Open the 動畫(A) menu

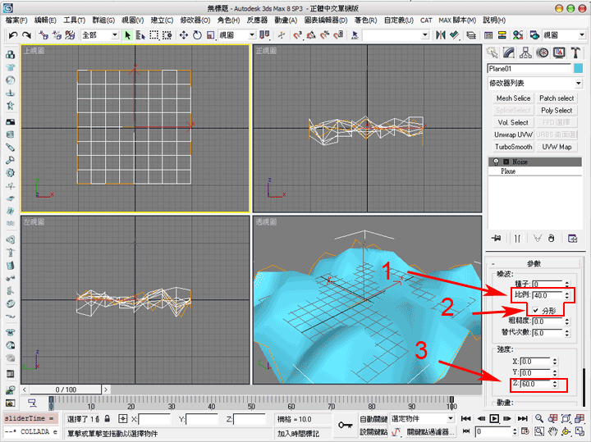point(286,21)
